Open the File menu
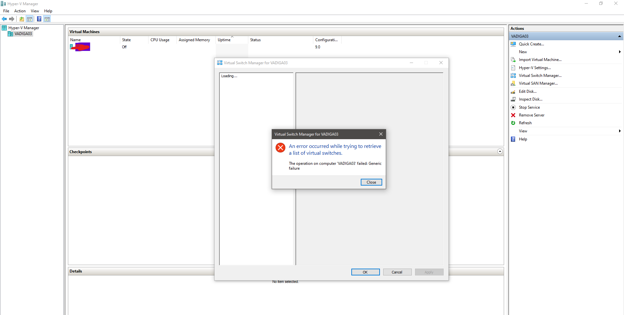The image size is (624, 315). click(6, 11)
